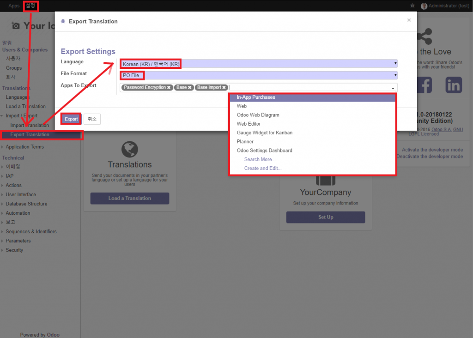
Task: Click the Odoo link in footer
Action: [x=53, y=335]
